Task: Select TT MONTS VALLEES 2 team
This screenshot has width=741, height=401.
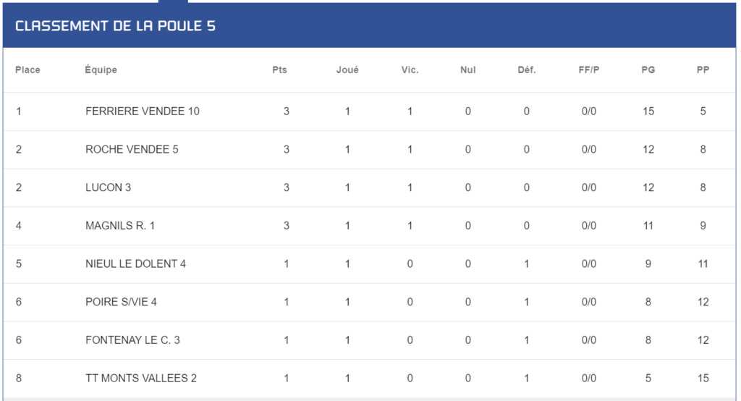Action: click(x=141, y=379)
